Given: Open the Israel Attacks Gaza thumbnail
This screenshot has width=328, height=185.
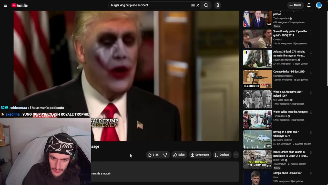Looking at the screenshot, I should pyautogui.click(x=258, y=159).
